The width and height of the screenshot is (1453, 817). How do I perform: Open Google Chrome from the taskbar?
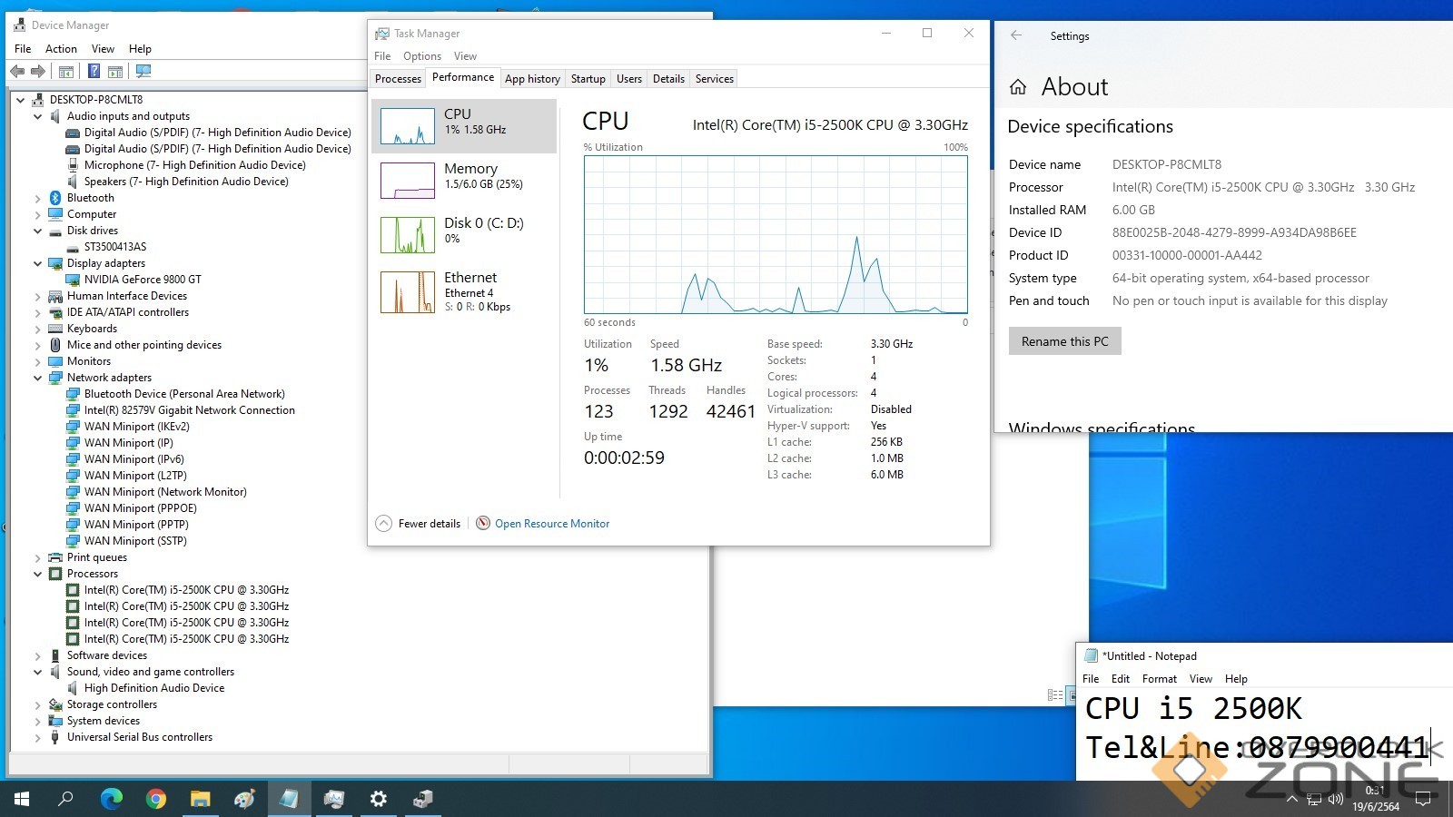(x=156, y=799)
